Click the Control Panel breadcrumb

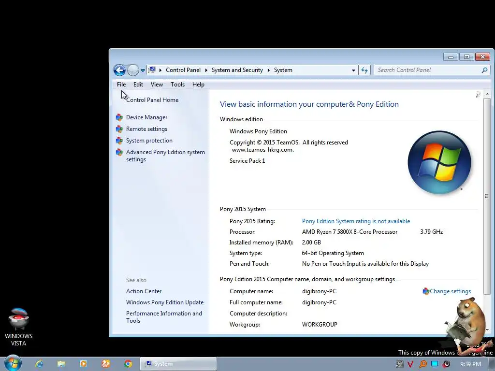183,70
